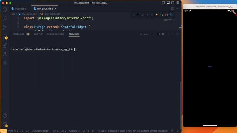
Task: Click Ln 17, Col 2 status entry
Action: 60,131
